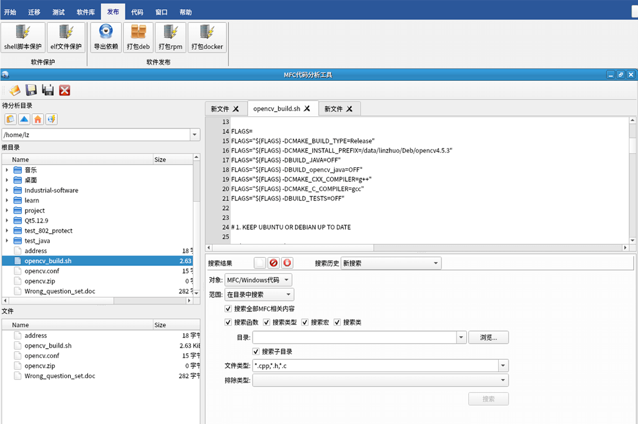Click the 音乐 folder icon
638x424 pixels.
[x=18, y=170]
